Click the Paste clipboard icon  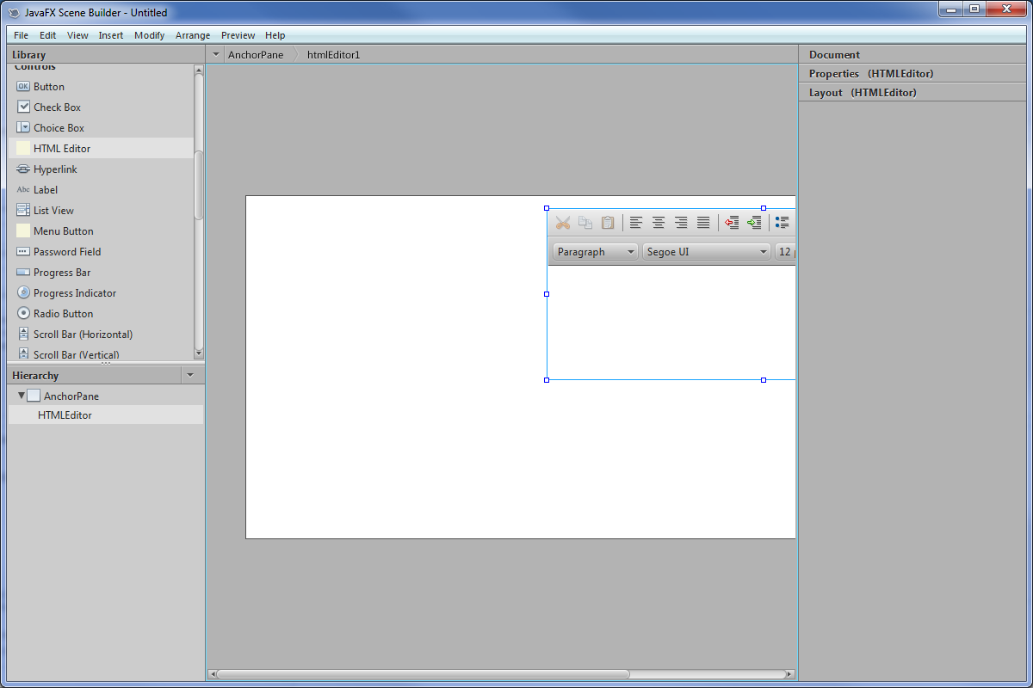[x=608, y=223]
